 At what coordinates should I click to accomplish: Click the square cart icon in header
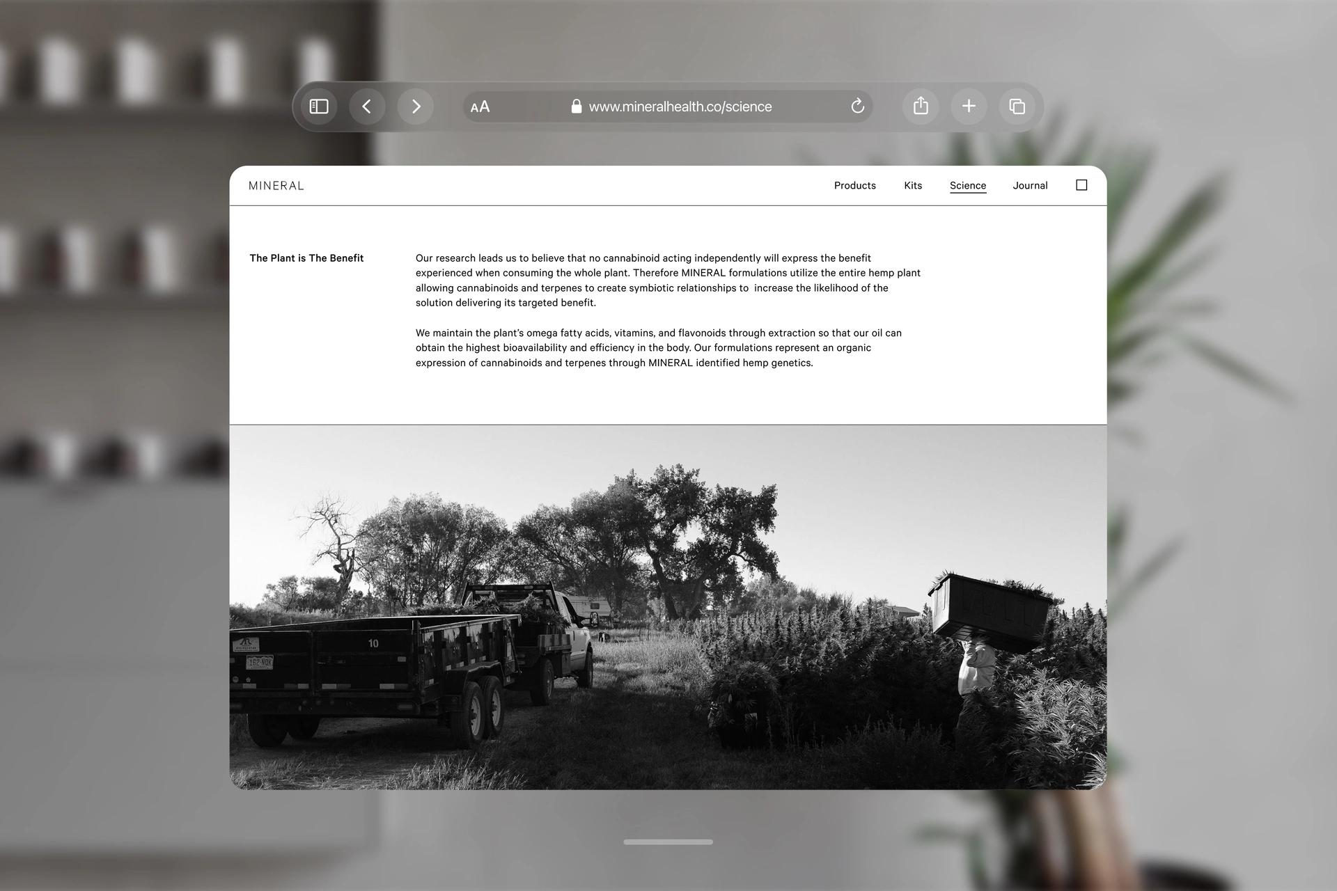(1081, 185)
